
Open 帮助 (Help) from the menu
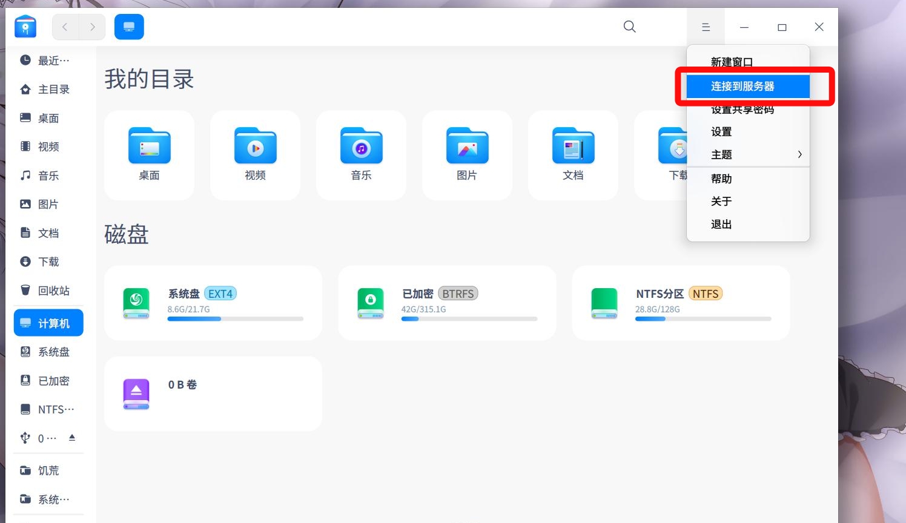tap(748, 179)
